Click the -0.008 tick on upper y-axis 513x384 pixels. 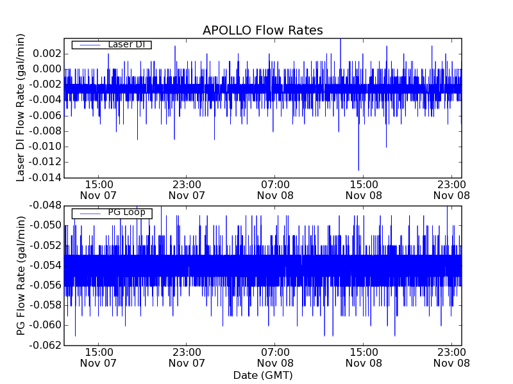click(44, 131)
